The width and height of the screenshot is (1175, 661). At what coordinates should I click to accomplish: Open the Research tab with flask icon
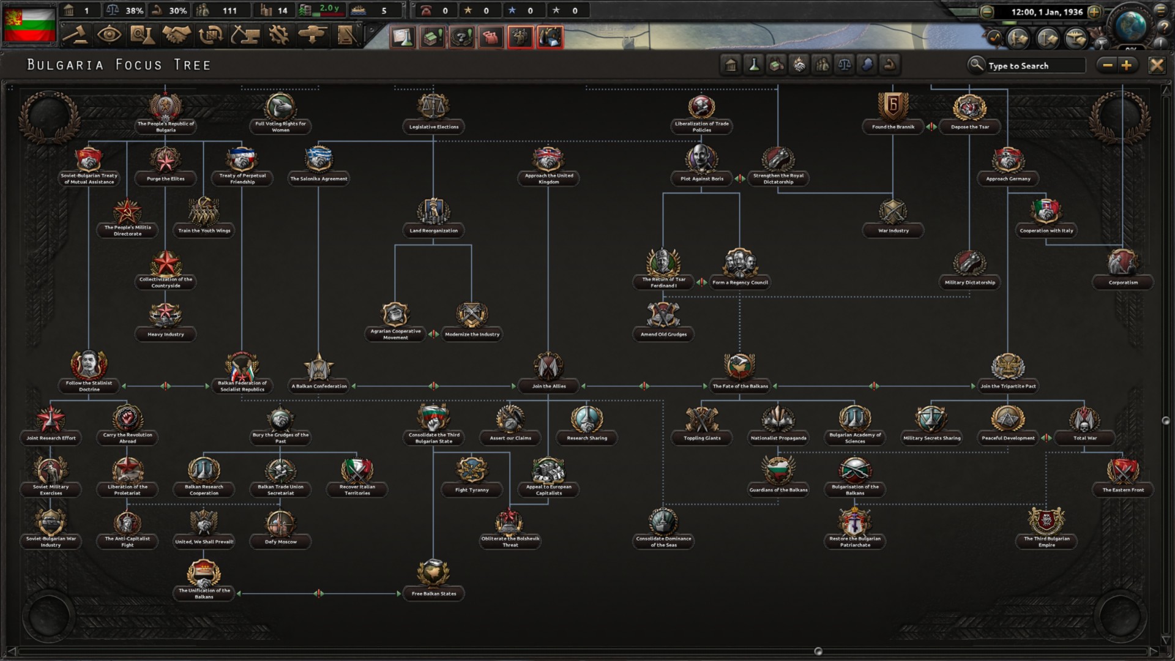coord(142,35)
